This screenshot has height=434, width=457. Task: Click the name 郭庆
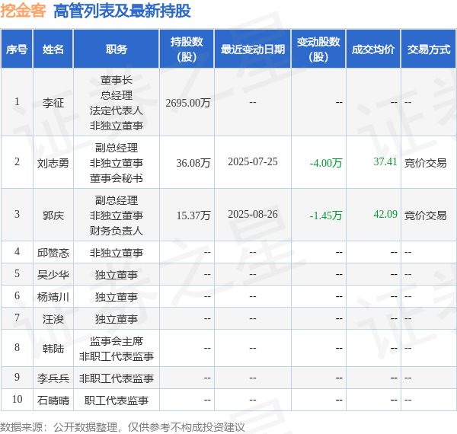tap(53, 215)
